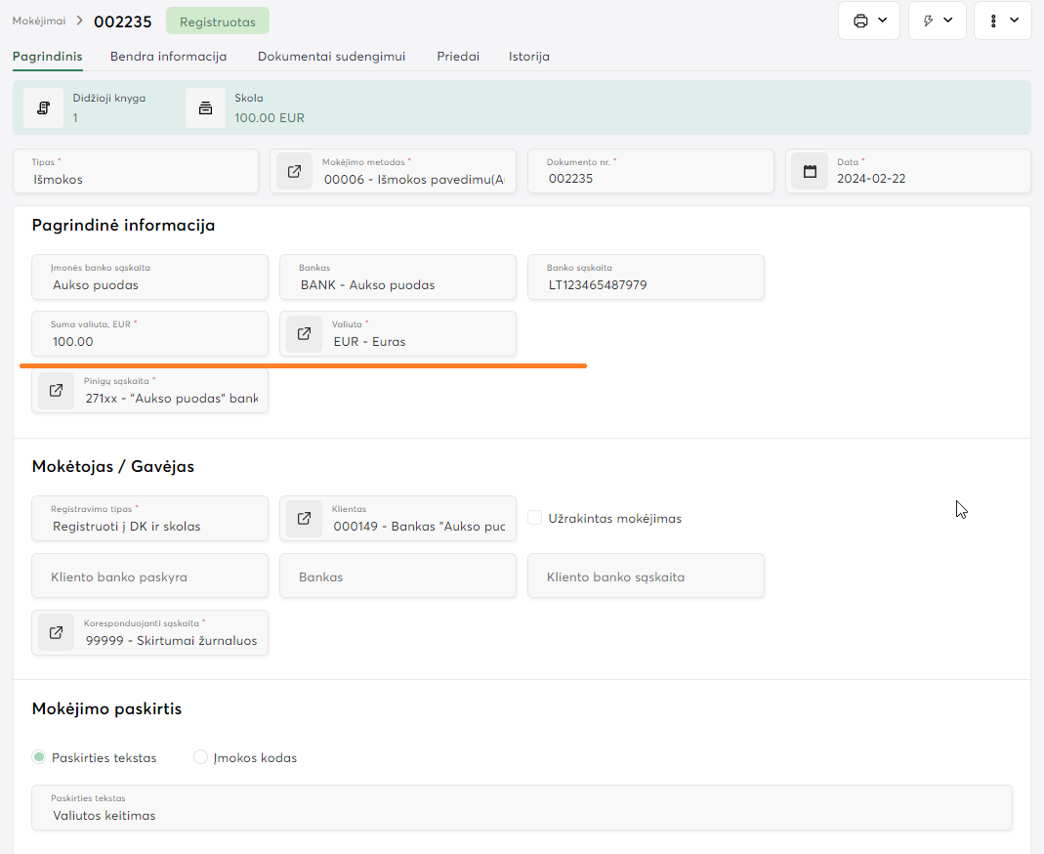This screenshot has height=854, width=1044.
Task: Open linked Mokėjimo metodas record icon
Action: (295, 172)
